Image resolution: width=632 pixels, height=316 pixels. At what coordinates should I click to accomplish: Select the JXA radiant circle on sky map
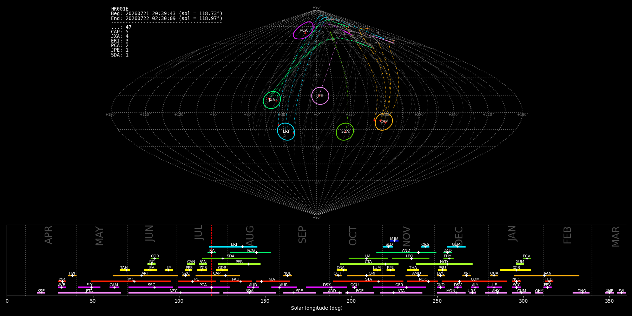[x=272, y=100]
